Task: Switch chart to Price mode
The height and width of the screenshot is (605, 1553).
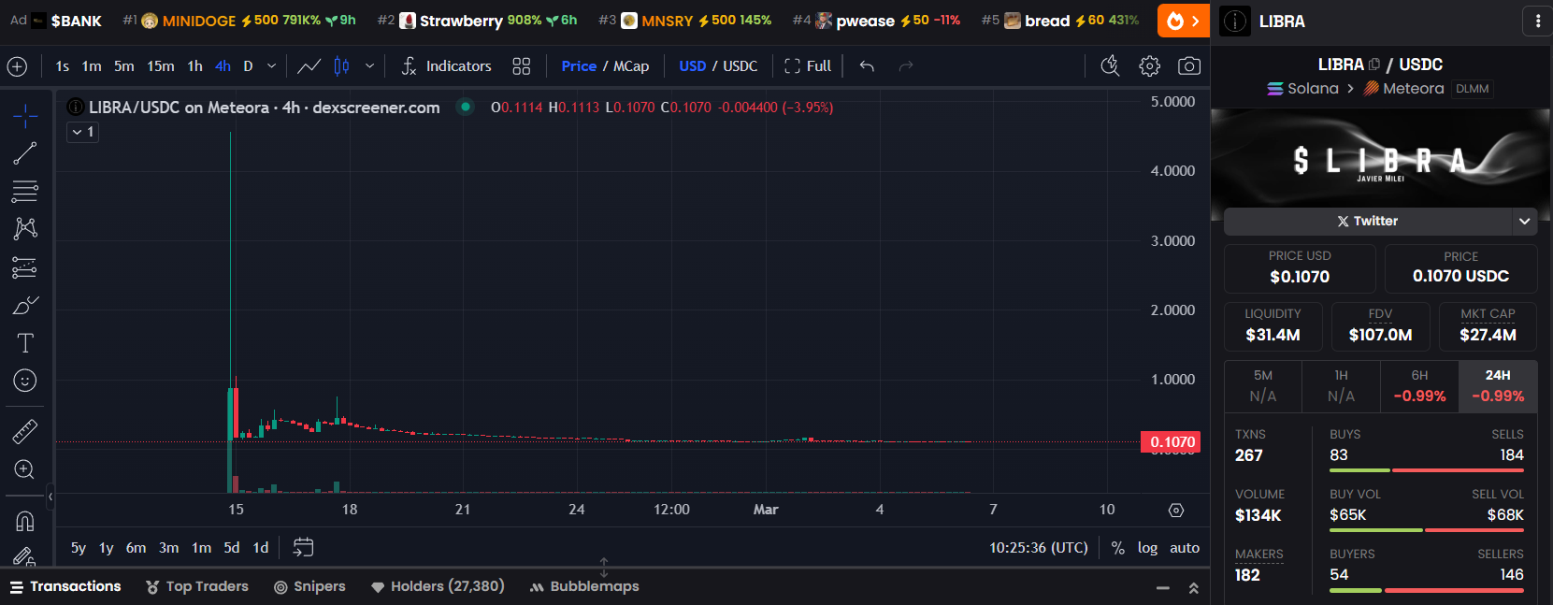Action: [x=579, y=66]
